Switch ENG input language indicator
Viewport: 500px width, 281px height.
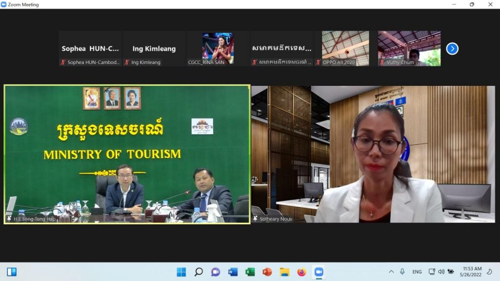(417, 272)
